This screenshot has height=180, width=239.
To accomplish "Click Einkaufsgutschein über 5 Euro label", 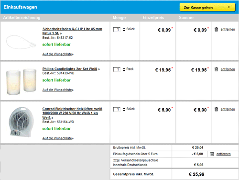I will click(136, 154).
